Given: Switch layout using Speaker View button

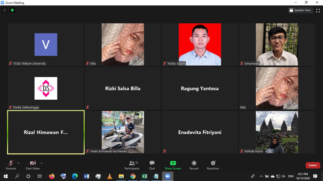Looking at the screenshot, I should [300, 10].
